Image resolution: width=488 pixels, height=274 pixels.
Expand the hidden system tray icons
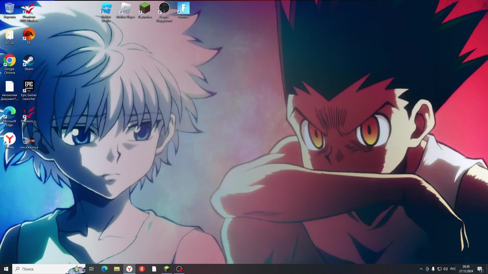[421, 269]
